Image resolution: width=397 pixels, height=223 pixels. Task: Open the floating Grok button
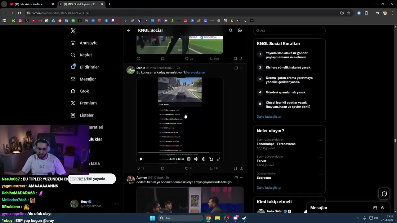(x=384, y=194)
